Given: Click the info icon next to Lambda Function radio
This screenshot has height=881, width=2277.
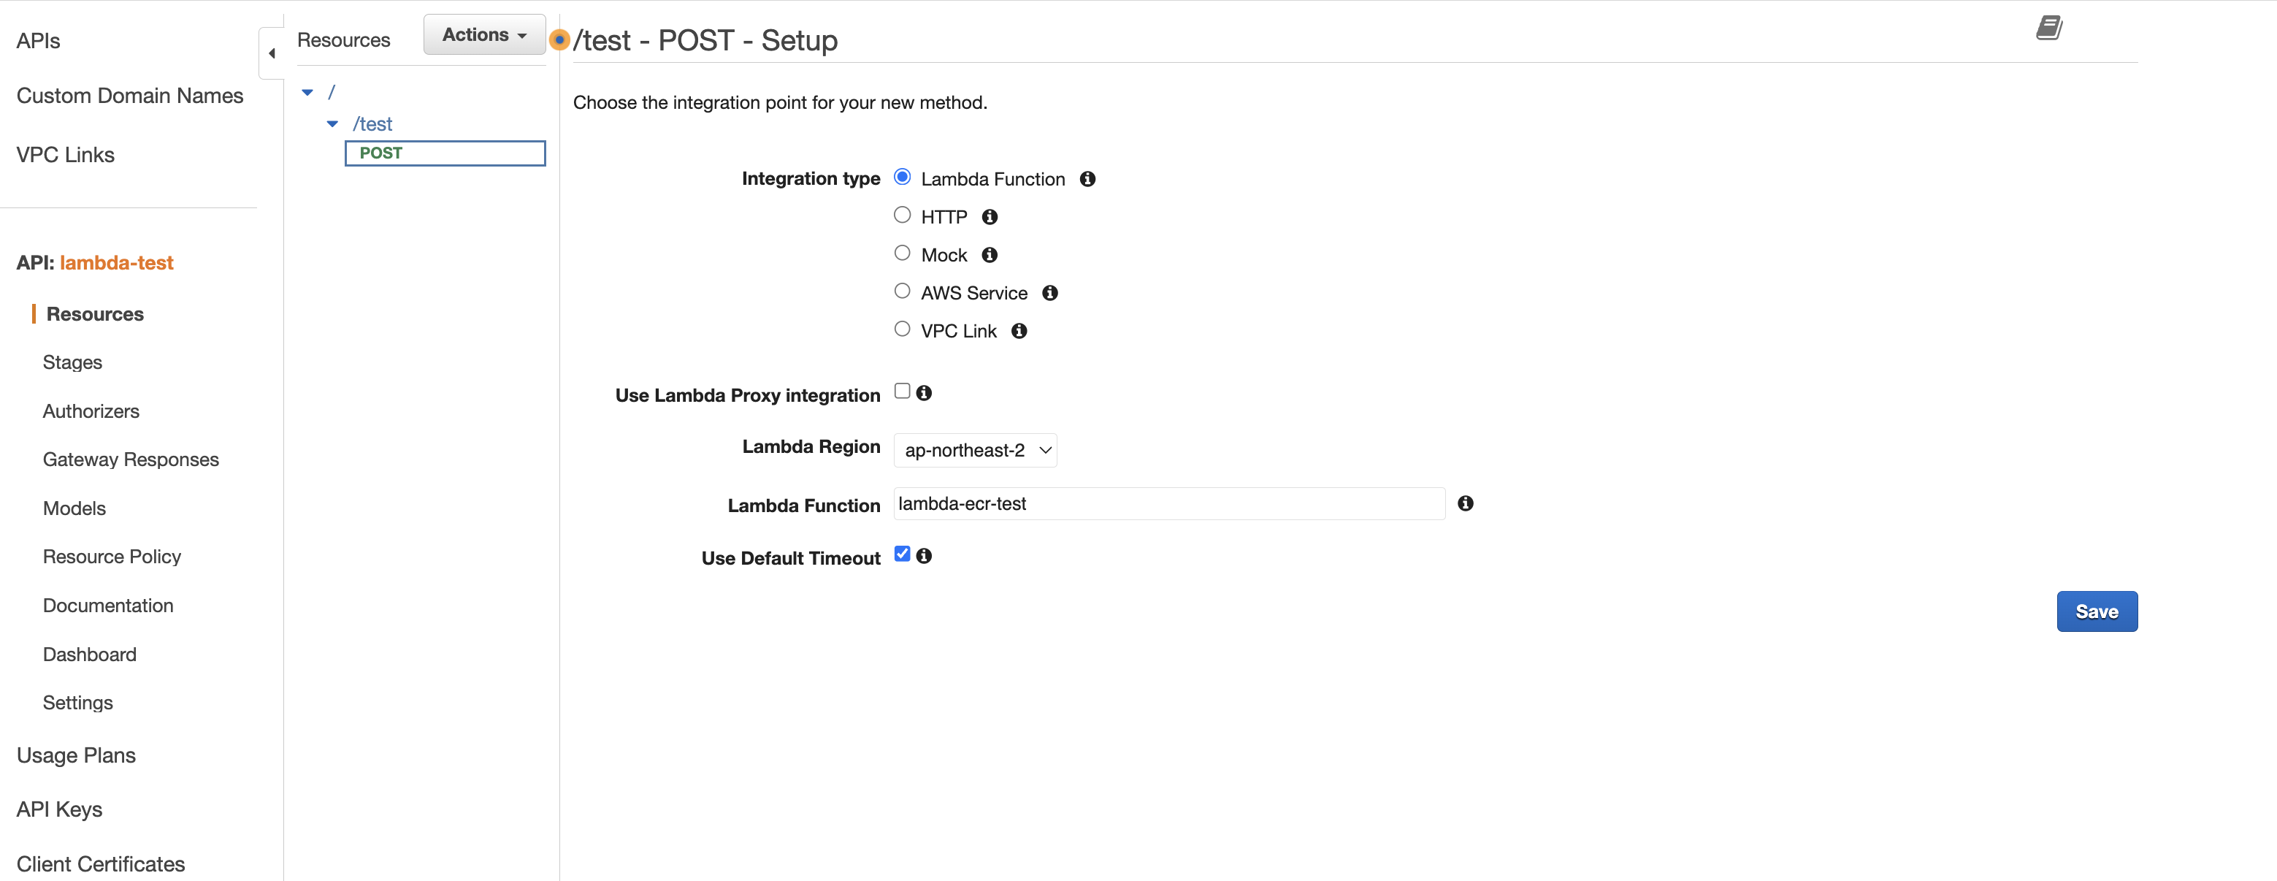Looking at the screenshot, I should [1087, 179].
